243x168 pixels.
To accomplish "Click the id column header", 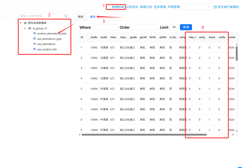I will click(x=82, y=37).
